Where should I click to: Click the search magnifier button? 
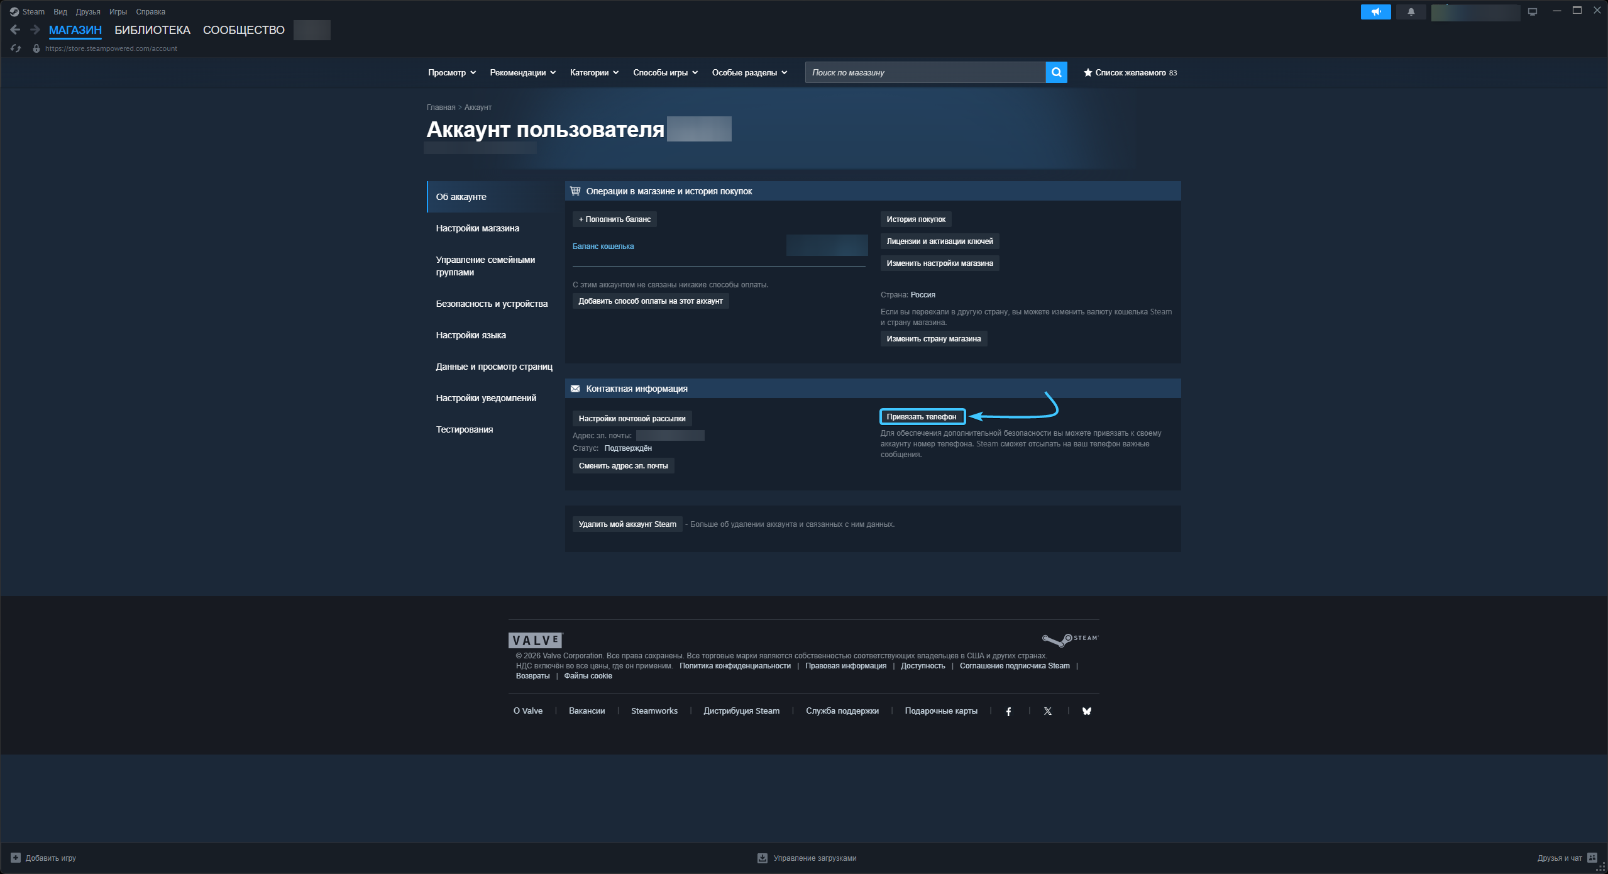1056,72
